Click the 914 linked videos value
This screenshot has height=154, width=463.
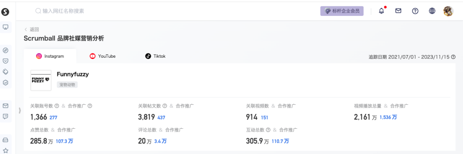252,117
